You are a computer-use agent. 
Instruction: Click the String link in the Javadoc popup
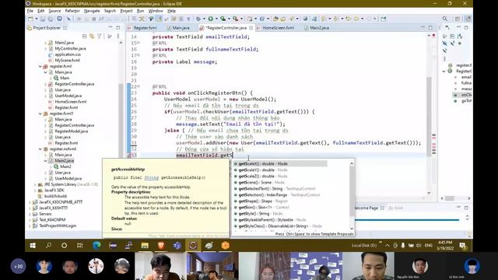pyautogui.click(x=151, y=177)
